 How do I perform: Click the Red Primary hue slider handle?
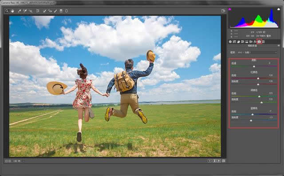coord(258,78)
